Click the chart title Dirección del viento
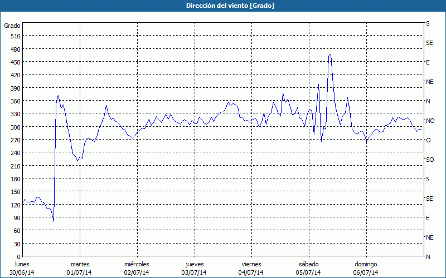This screenshot has width=446, height=278. pyautogui.click(x=222, y=6)
